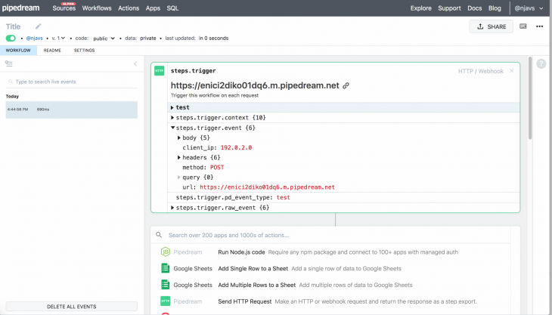Expand the steps.trigger.context node
This screenshot has width=552, height=315.
(172, 118)
